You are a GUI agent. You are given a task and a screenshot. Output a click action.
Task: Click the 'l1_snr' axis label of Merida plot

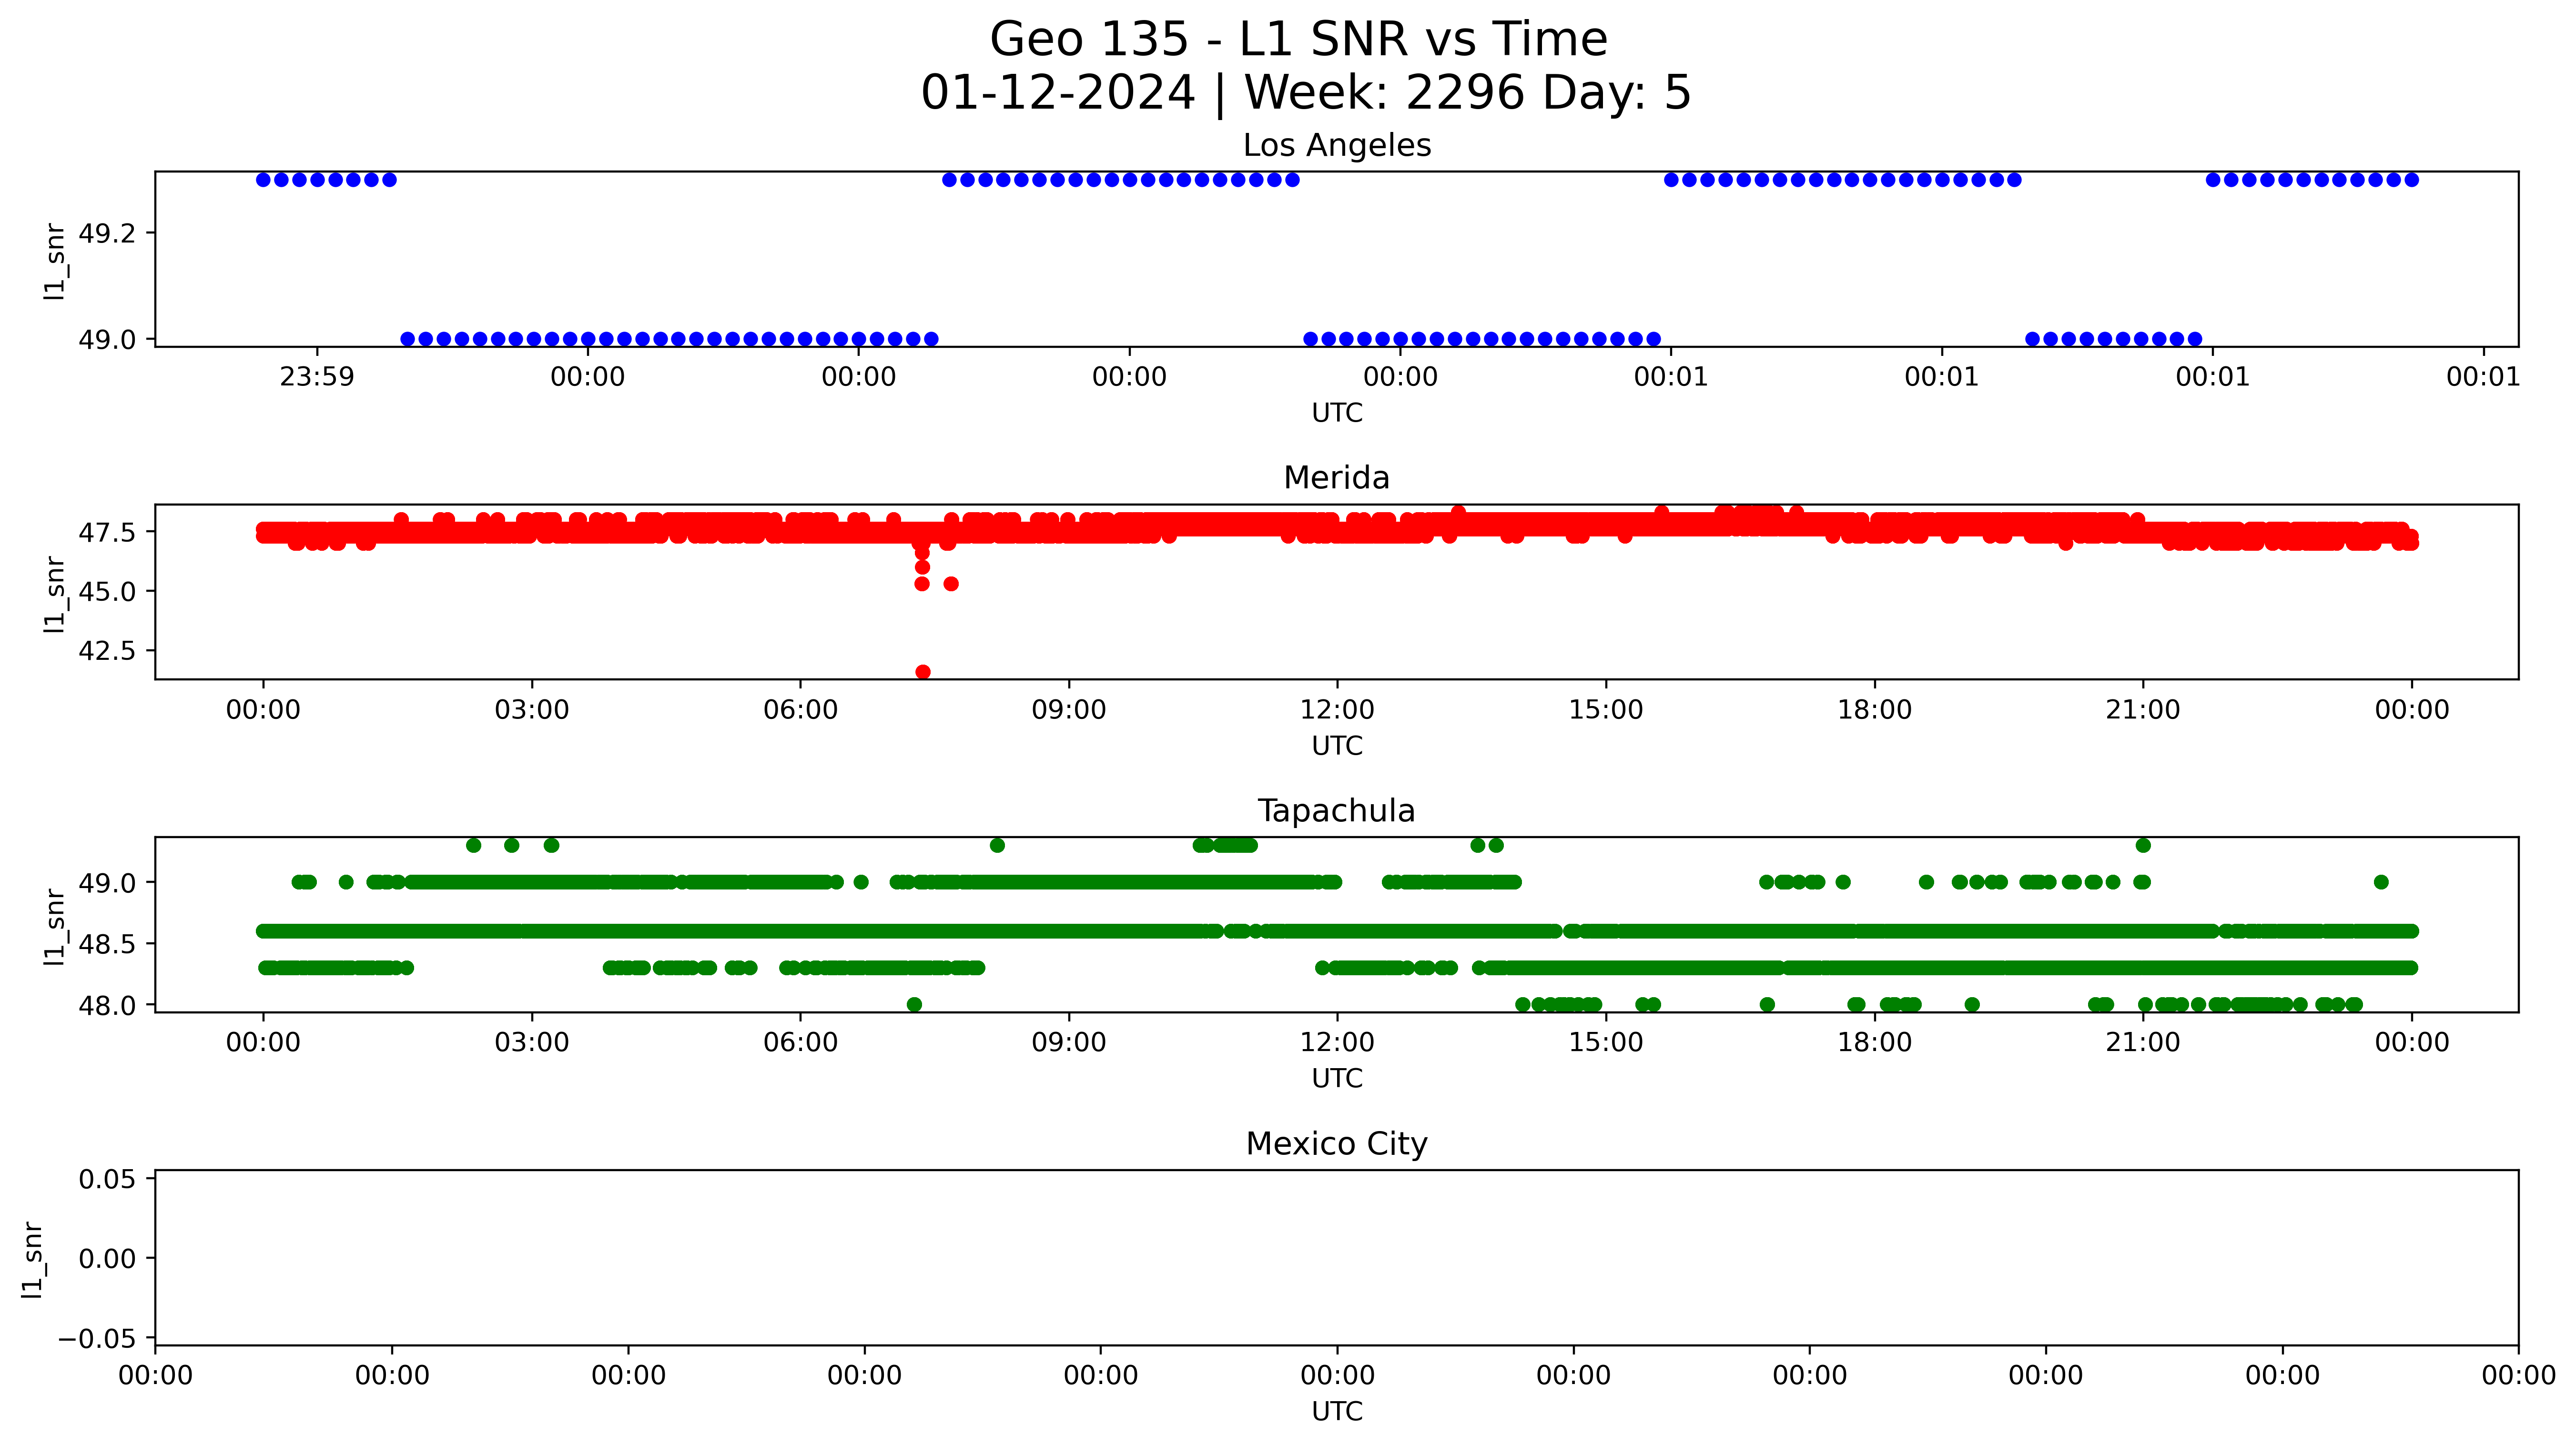pos(54,594)
